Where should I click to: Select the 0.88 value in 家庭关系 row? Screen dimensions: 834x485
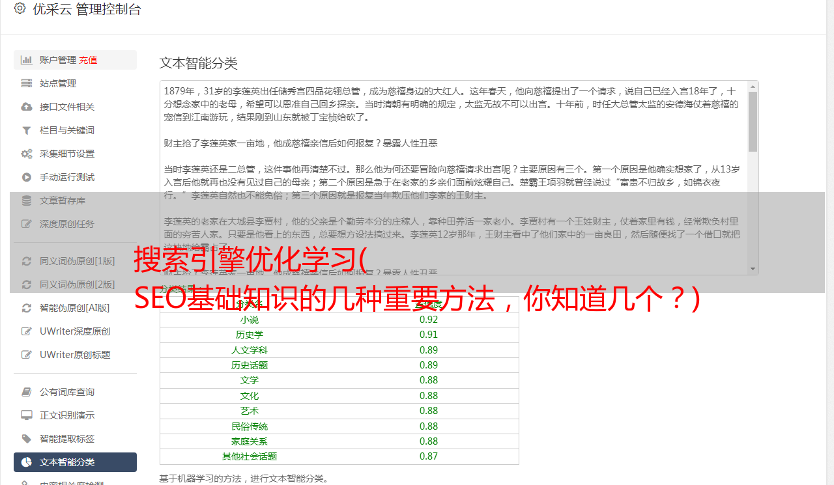pyautogui.click(x=429, y=441)
